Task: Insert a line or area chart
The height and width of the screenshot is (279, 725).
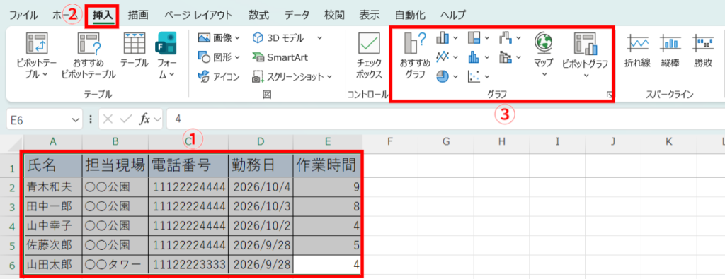Action: click(443, 57)
